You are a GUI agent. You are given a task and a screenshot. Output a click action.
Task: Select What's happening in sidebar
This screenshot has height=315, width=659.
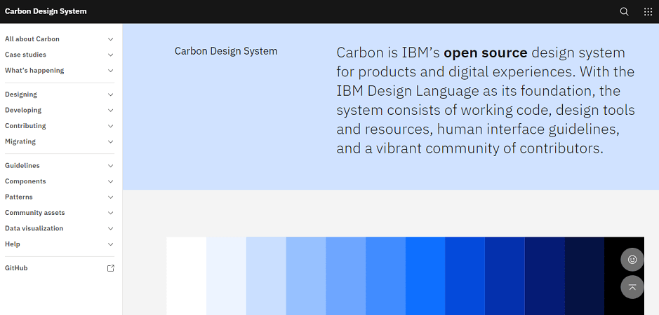[x=34, y=71]
